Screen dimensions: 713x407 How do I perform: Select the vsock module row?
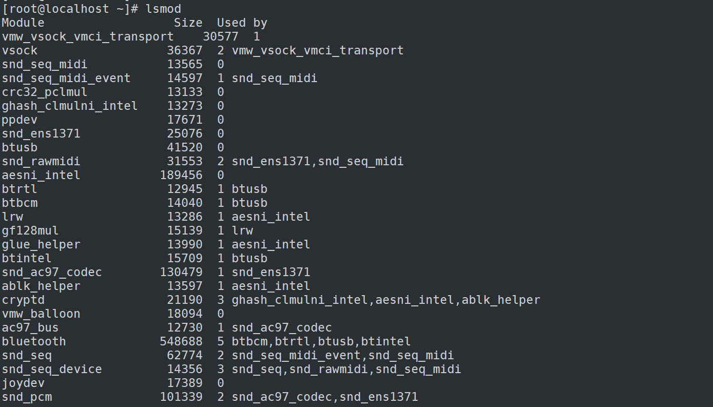[203, 50]
